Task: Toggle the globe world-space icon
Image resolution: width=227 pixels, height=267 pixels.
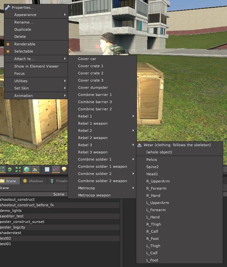Action: pyautogui.click(x=27, y=169)
